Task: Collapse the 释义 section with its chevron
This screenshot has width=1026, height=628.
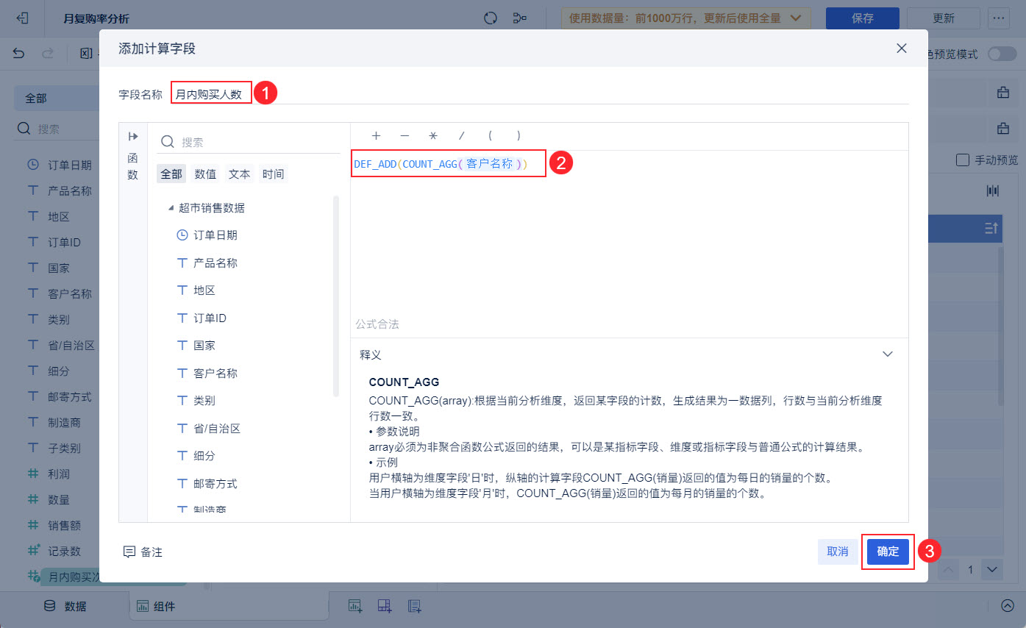Action: click(x=888, y=354)
